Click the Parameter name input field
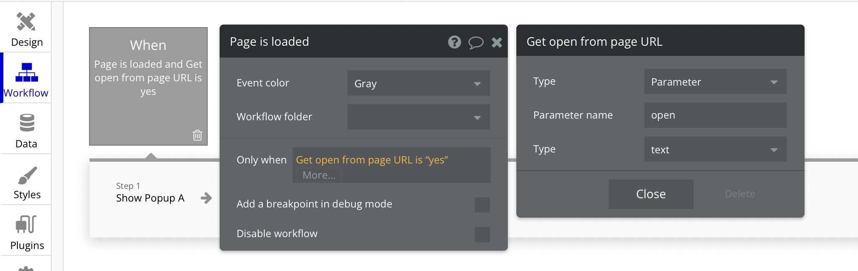This screenshot has height=271, width=858. tap(715, 115)
